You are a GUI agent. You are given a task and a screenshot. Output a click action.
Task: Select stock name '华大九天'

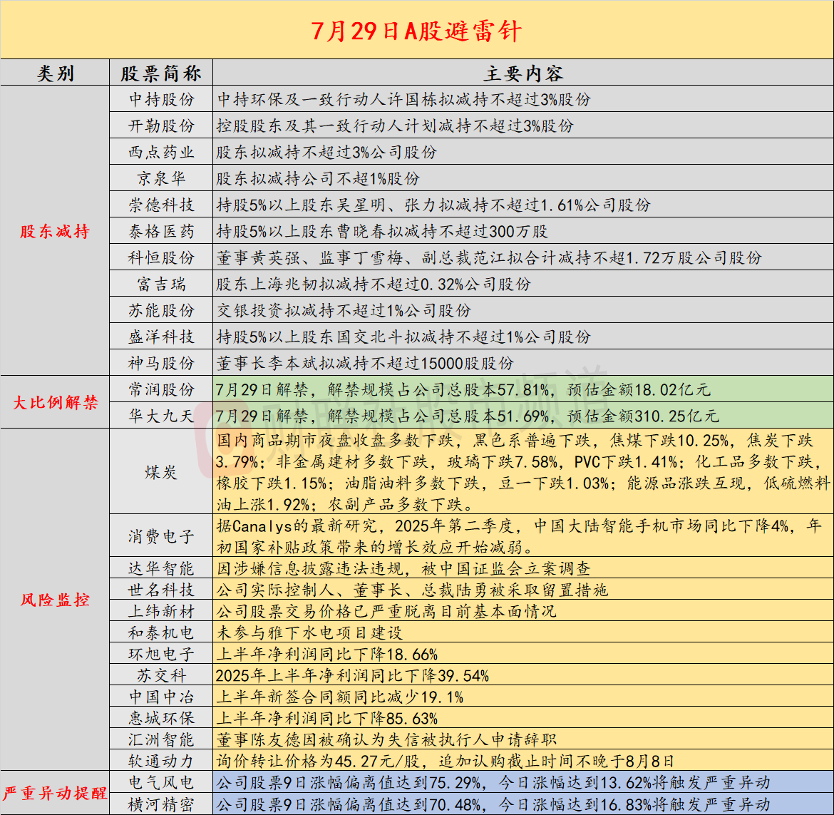pos(161,416)
